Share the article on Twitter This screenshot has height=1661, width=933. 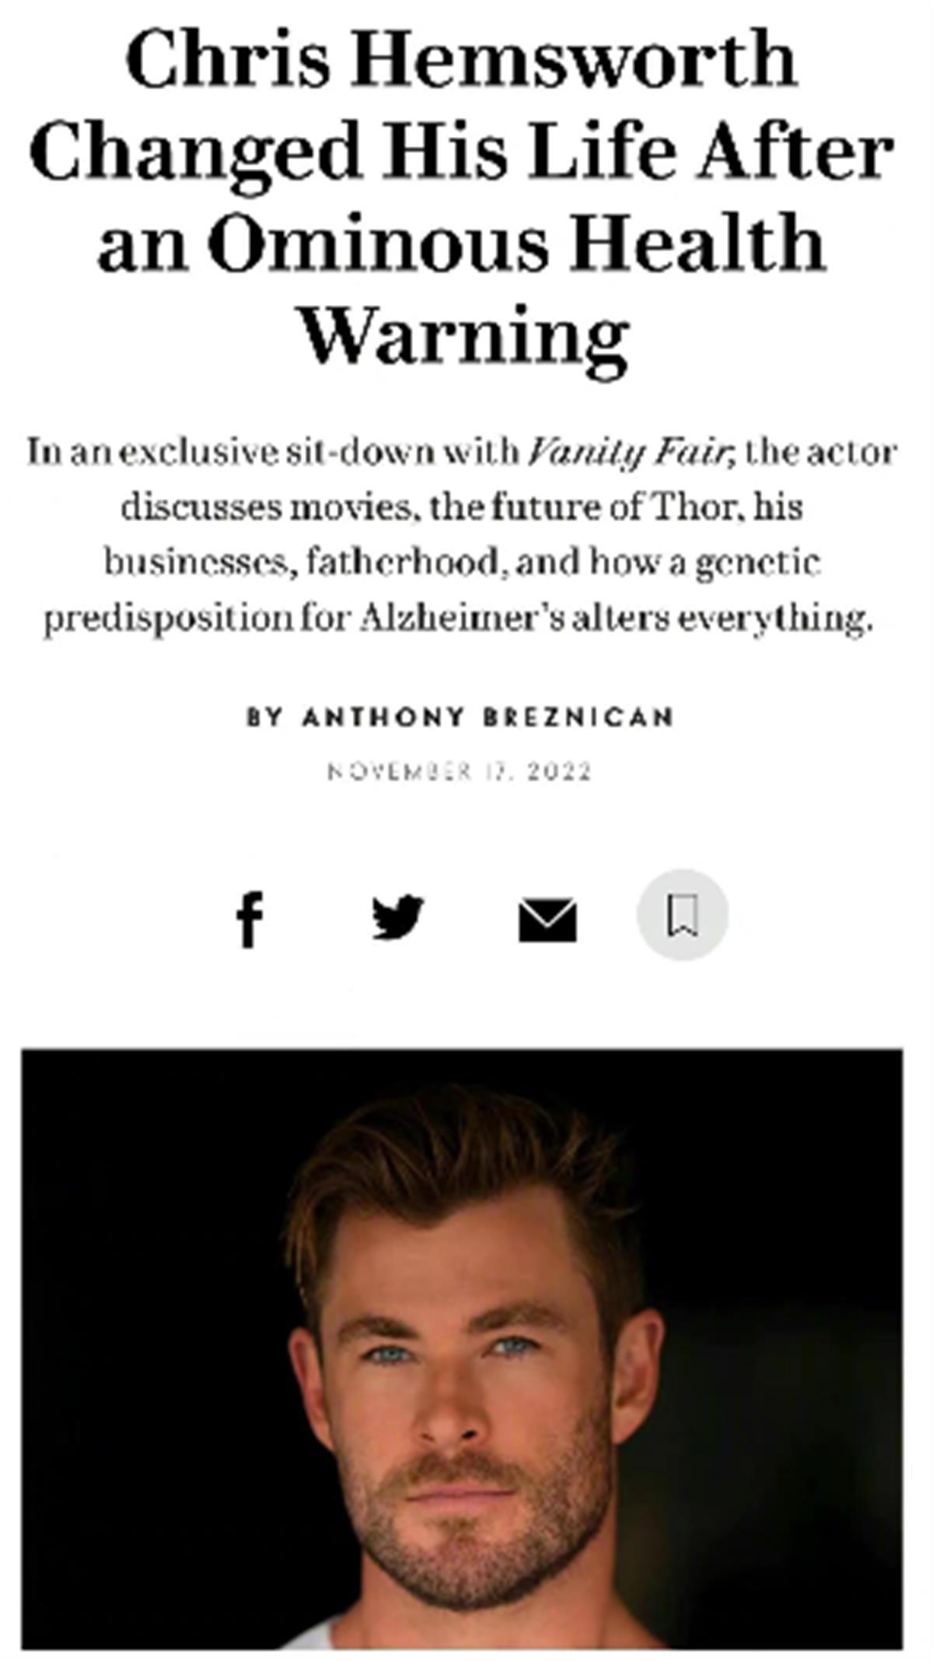point(397,917)
